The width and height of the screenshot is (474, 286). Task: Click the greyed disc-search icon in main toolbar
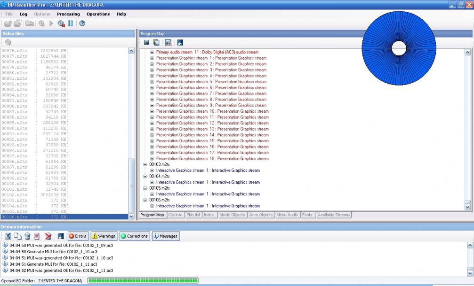pyautogui.click(x=41, y=23)
